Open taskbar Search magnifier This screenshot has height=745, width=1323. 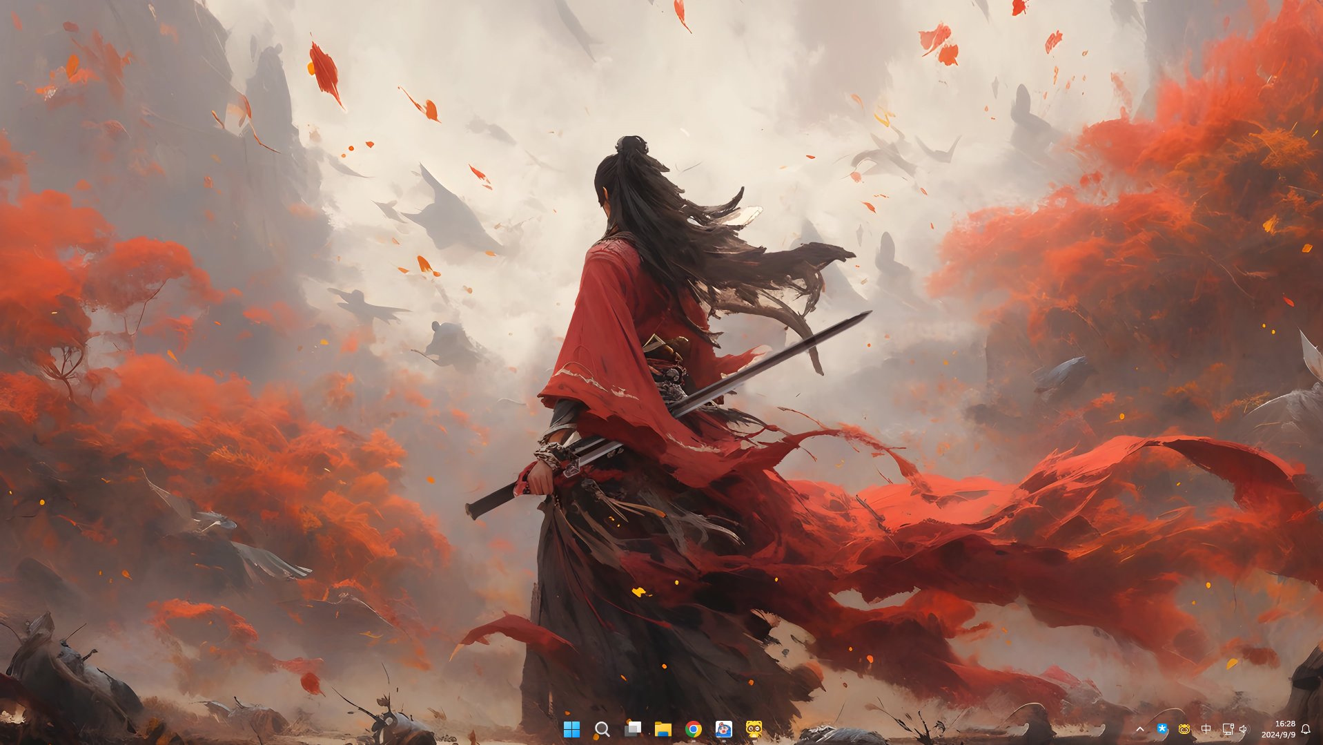coord(602,729)
